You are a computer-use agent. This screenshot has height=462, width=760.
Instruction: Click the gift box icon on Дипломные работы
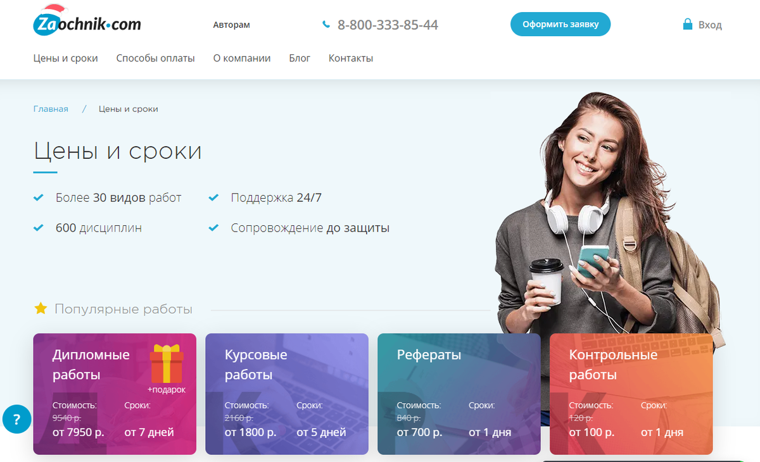(x=167, y=364)
